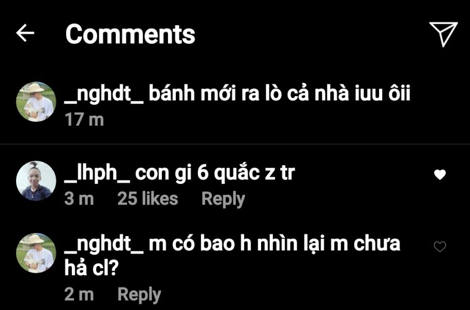The height and width of the screenshot is (310, 470).
Task: Tap the 2 m timestamp under the bottom comment
Action: [x=79, y=294]
